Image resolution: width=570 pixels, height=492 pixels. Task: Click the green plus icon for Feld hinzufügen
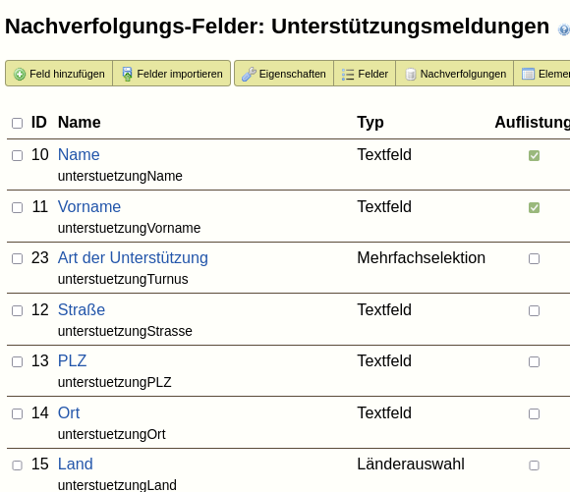(20, 74)
